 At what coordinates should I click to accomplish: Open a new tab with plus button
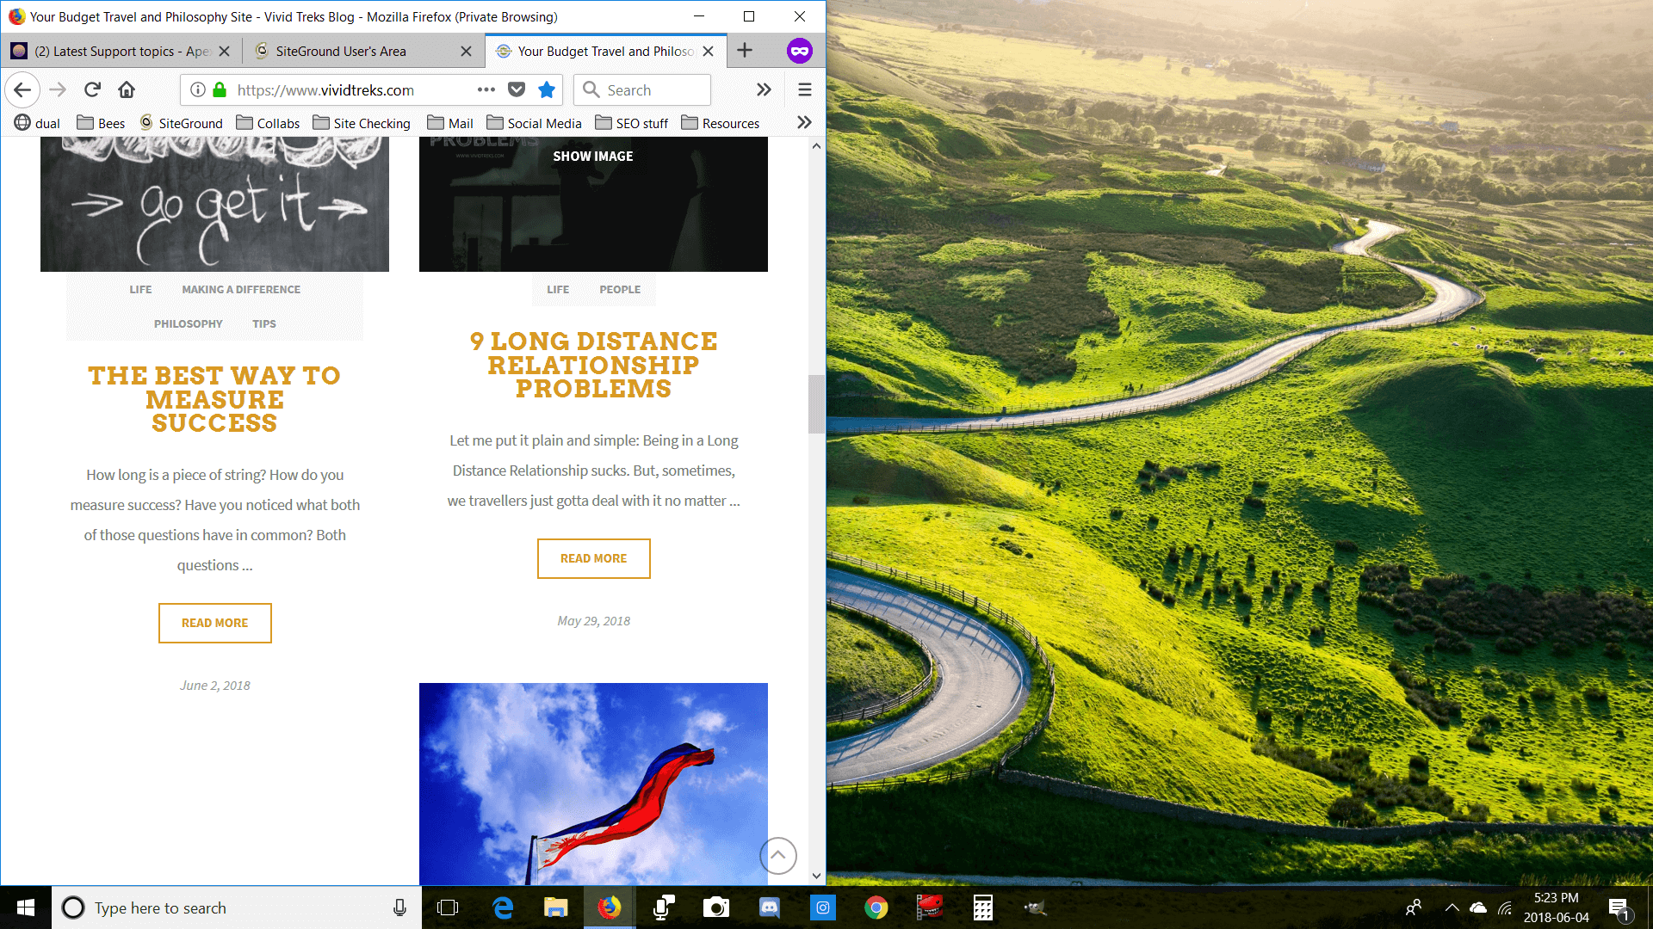[745, 51]
